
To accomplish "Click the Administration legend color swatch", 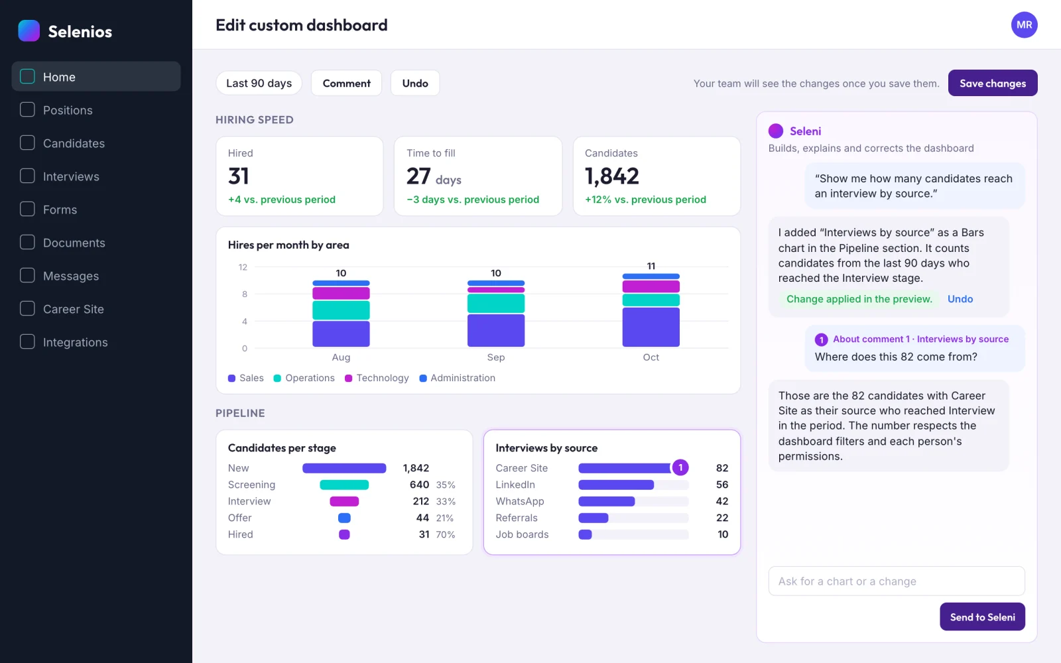I will coord(423,378).
